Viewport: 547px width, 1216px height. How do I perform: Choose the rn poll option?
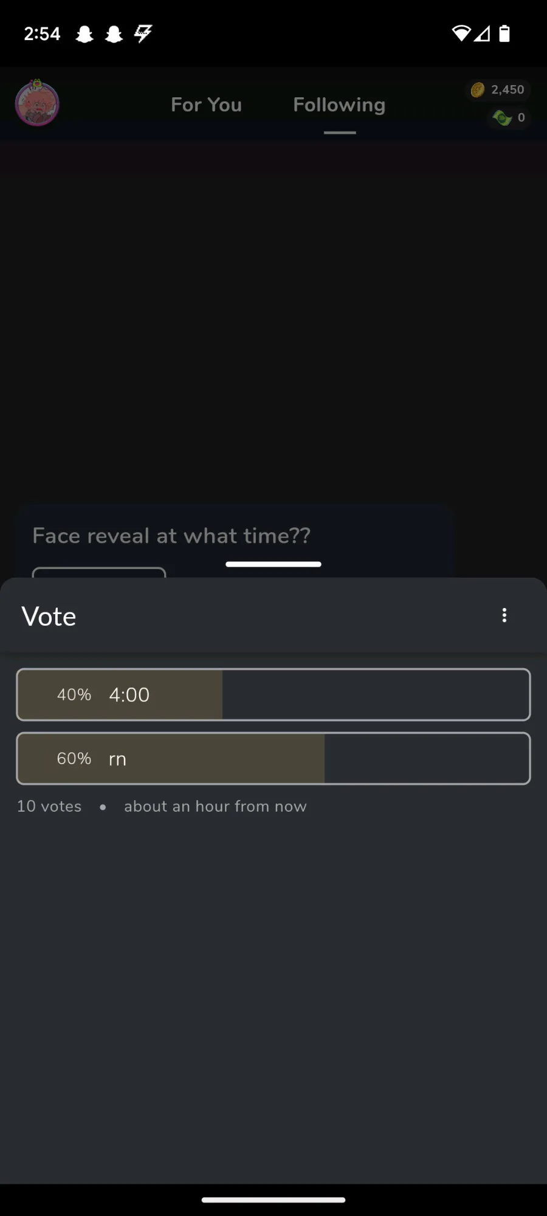273,758
